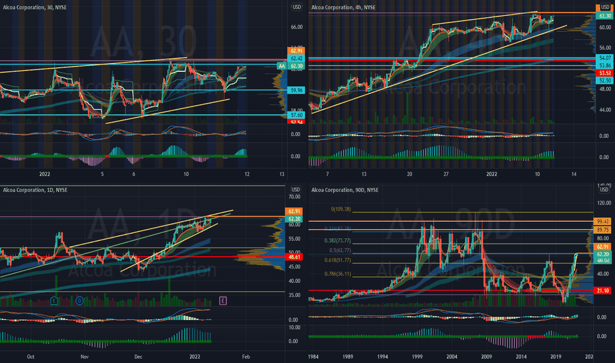Select the 'Alcoa Corporation, 4h, NYSE' chart title

pyautogui.click(x=343, y=7)
